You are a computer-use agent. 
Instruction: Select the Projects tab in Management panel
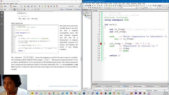[87, 12]
